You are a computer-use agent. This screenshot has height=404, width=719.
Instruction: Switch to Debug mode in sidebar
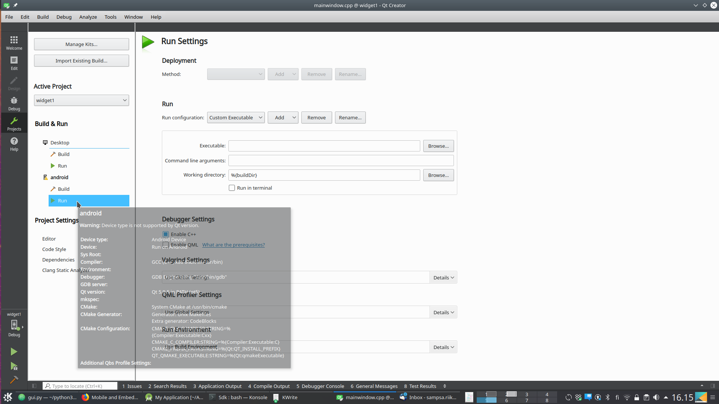[14, 103]
